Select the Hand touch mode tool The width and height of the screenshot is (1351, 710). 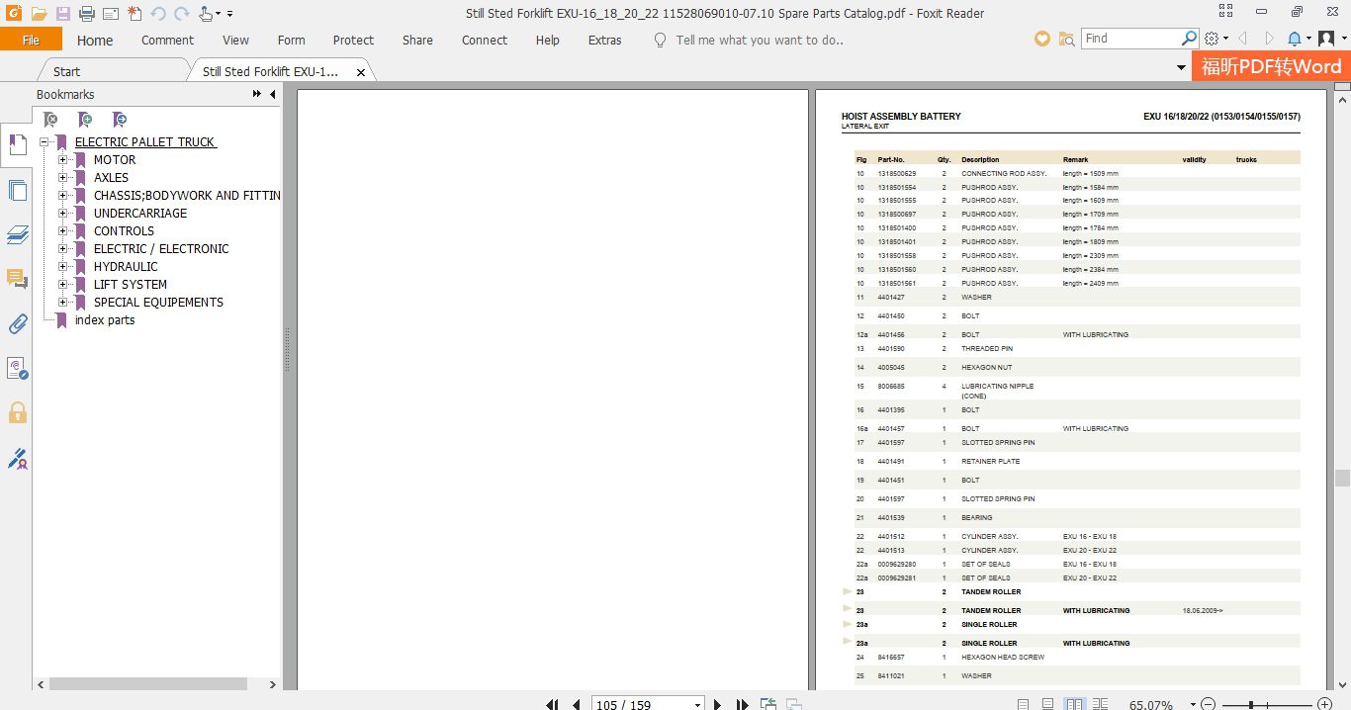pyautogui.click(x=207, y=14)
